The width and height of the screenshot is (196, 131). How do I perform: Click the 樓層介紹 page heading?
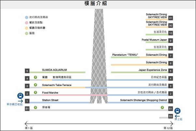pos(96,3)
